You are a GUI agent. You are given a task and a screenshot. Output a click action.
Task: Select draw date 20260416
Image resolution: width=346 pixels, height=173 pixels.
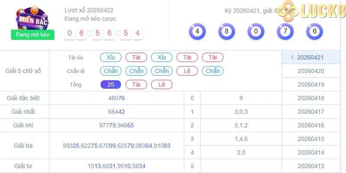click(311, 125)
